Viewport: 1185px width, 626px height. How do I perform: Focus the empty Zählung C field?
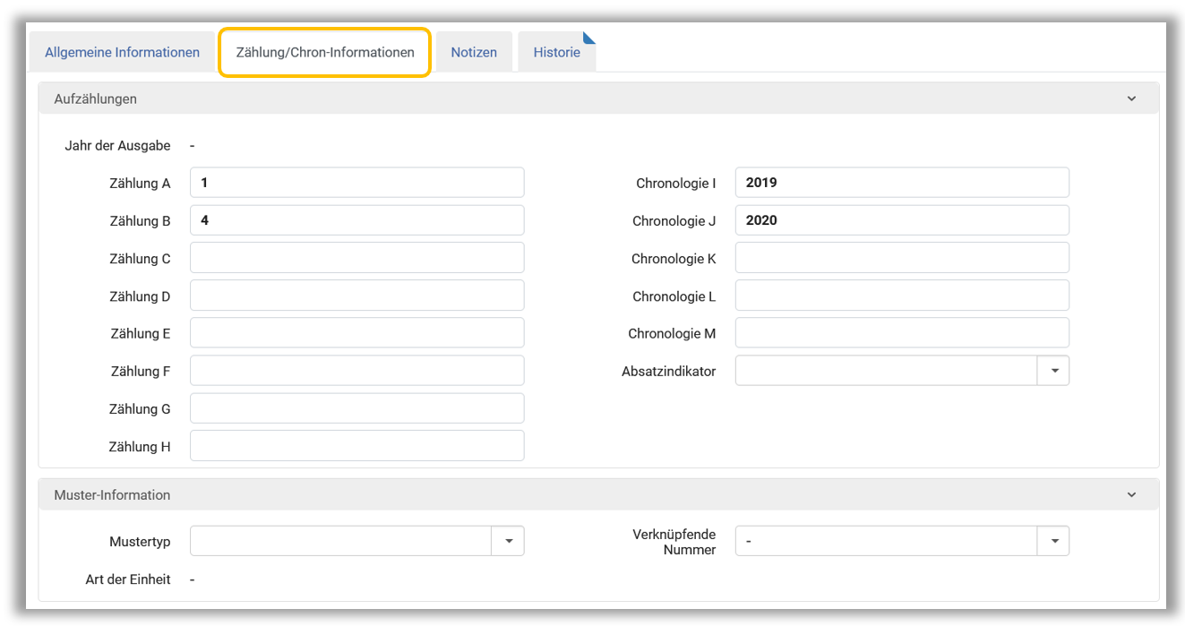(x=356, y=258)
